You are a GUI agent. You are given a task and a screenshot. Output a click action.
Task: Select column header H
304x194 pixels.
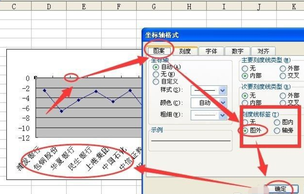pos(189,7)
